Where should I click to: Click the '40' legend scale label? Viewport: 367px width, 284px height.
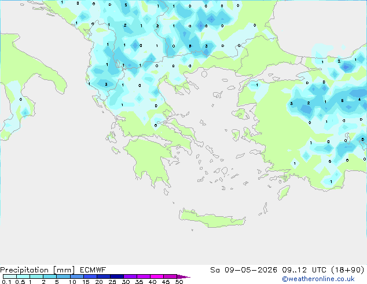152,282
